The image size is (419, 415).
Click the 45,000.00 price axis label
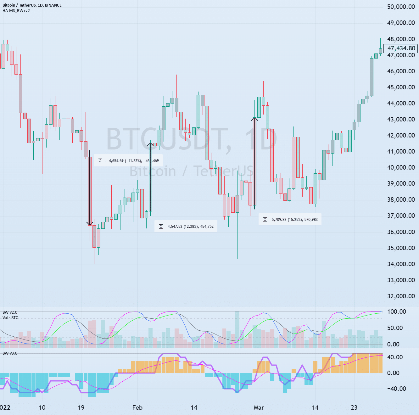401,87
